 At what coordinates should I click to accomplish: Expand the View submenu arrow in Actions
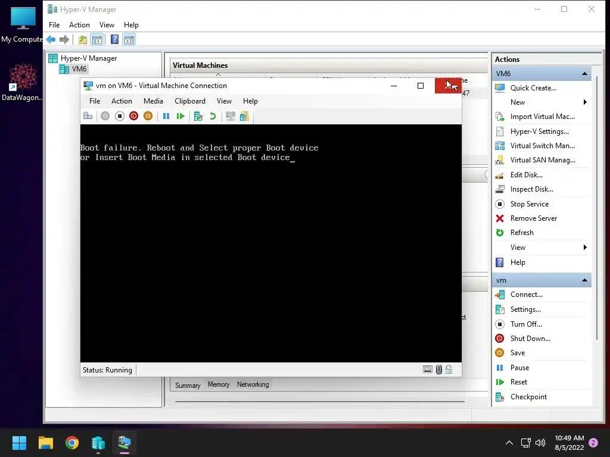585,248
